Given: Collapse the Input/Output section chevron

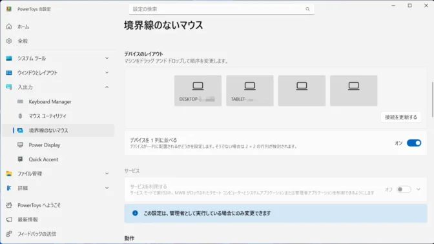Looking at the screenshot, I should [107, 87].
